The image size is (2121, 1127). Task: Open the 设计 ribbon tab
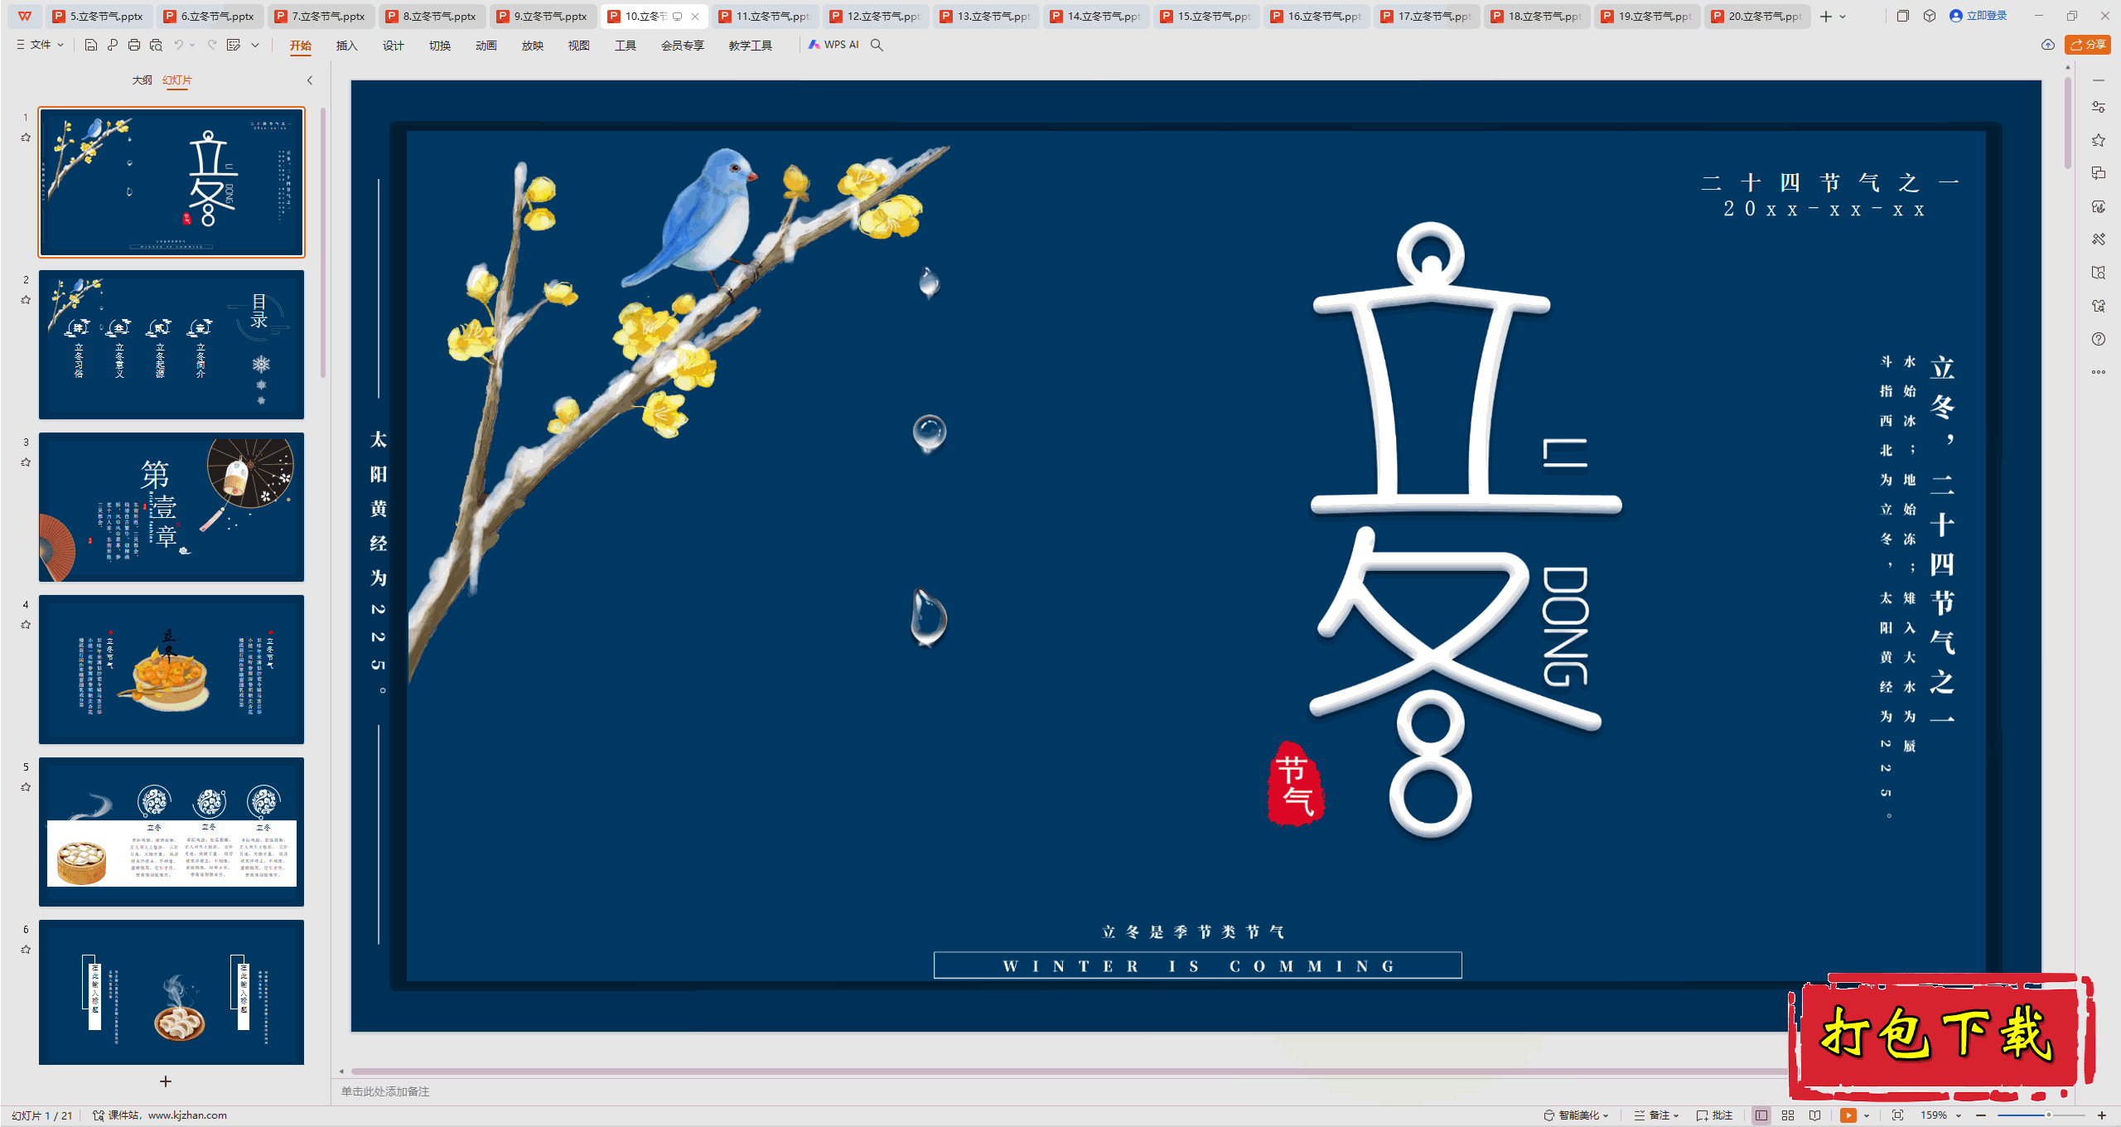pos(393,46)
